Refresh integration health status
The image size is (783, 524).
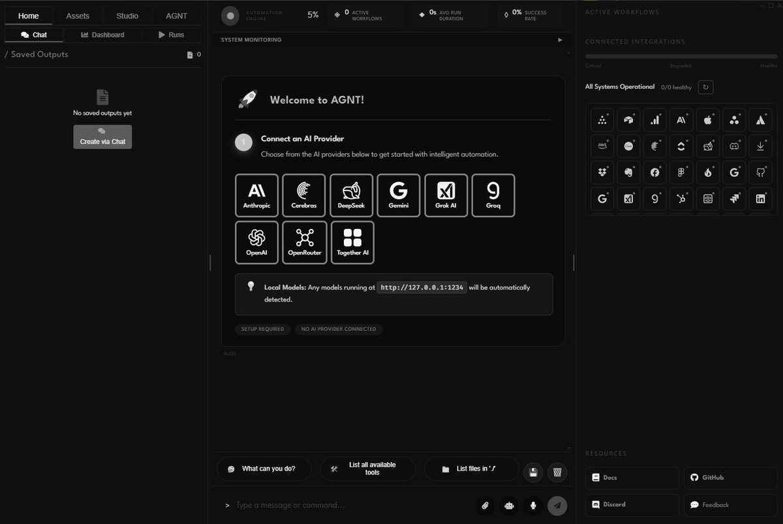click(705, 87)
